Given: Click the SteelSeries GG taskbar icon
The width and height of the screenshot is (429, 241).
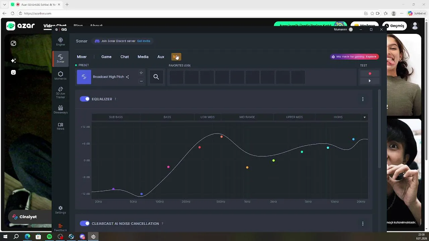Looking at the screenshot, I should pyautogui.click(x=93, y=237).
